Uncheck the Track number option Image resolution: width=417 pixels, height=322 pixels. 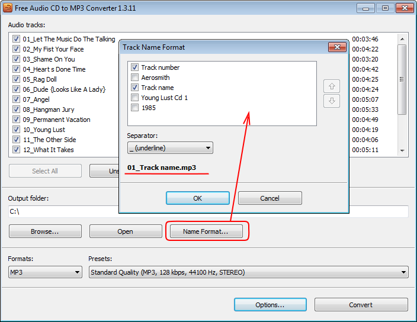(x=134, y=67)
